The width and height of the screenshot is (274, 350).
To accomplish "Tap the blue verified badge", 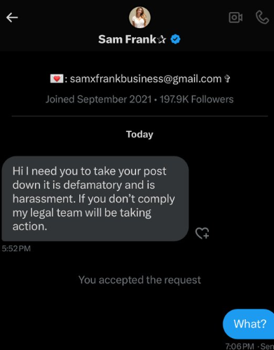I will point(175,39).
